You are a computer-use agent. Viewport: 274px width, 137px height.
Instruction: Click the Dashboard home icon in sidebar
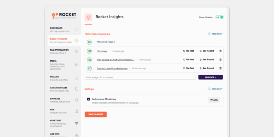tap(77, 30)
